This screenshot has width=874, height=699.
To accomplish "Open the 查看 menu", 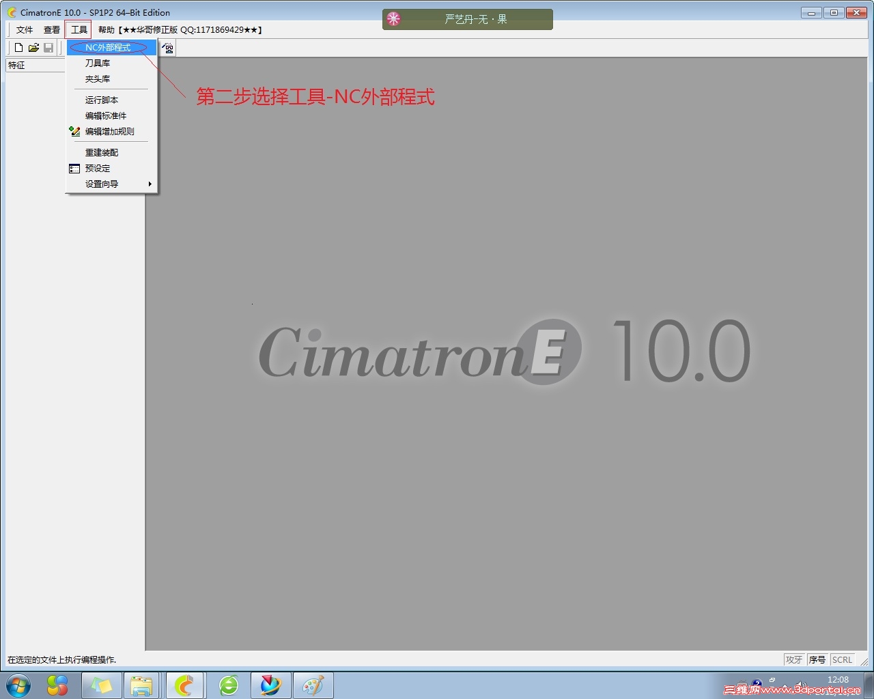I will click(52, 30).
